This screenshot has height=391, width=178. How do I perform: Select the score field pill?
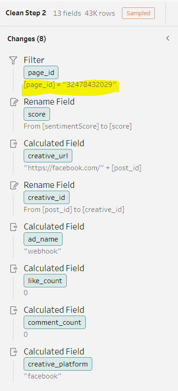pyautogui.click(x=37, y=114)
